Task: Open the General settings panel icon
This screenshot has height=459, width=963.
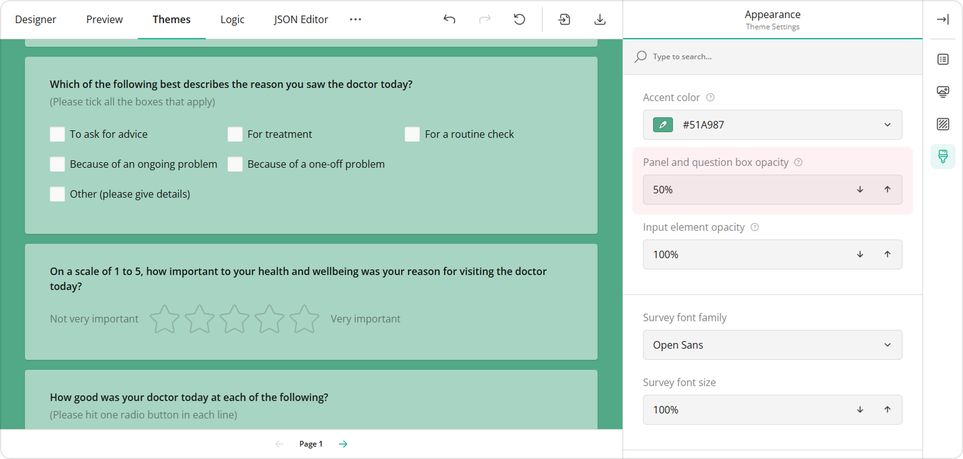Action: 942,59
